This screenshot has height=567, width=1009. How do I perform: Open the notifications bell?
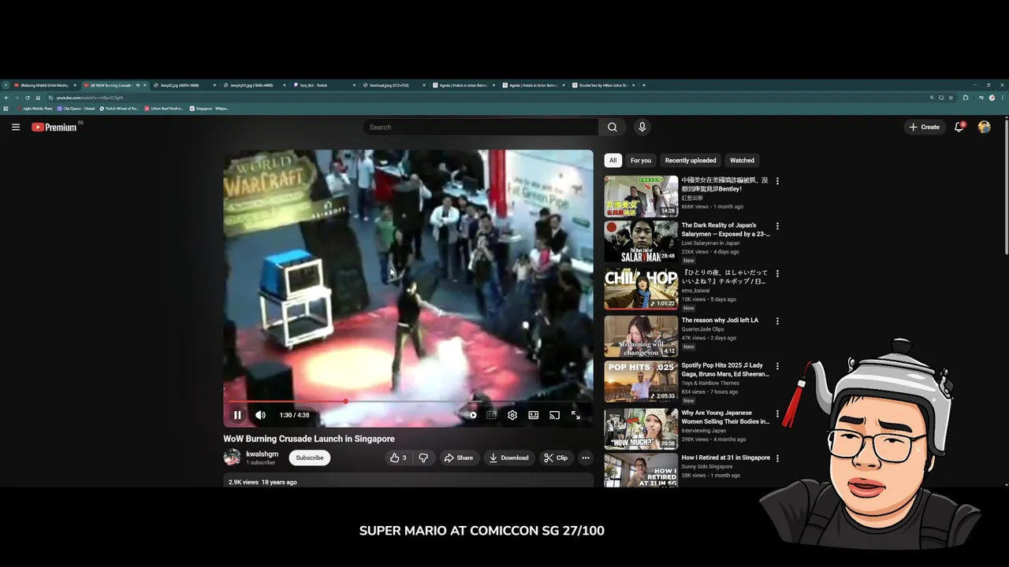click(x=959, y=127)
